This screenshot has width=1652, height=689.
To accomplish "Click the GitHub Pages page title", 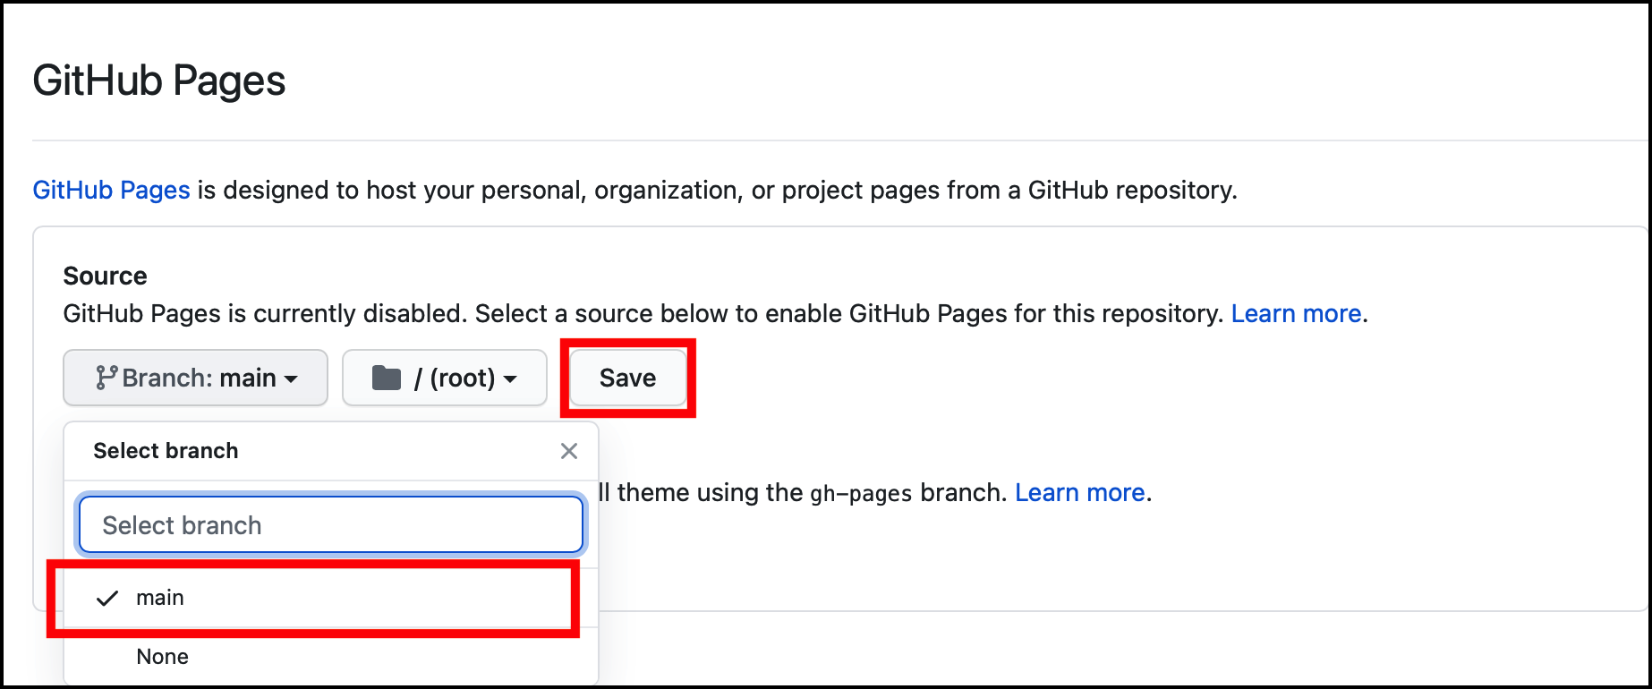I will [x=159, y=81].
